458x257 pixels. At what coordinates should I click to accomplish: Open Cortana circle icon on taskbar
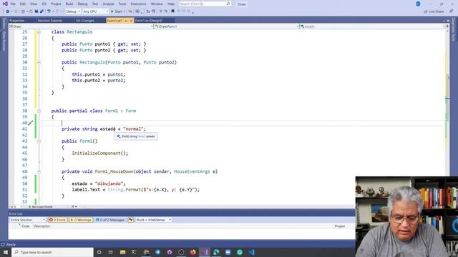[99, 252]
